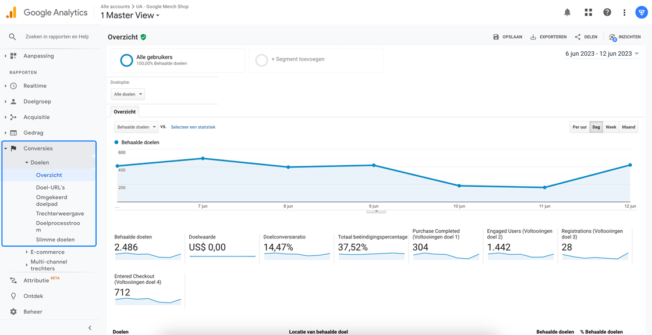Click the Inzichten insights icon
Image resolution: width=652 pixels, height=335 pixels.
point(612,37)
